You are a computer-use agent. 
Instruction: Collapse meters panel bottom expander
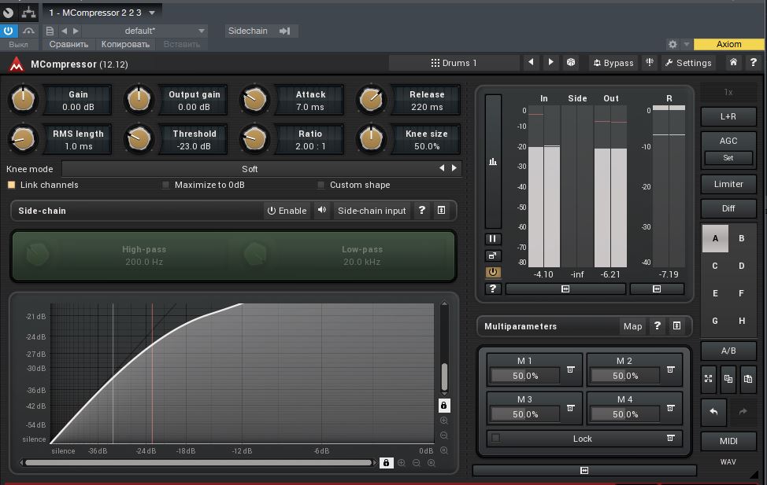point(565,288)
